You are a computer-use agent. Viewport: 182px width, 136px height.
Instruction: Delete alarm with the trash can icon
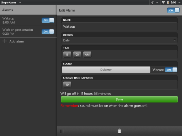click(119, 131)
